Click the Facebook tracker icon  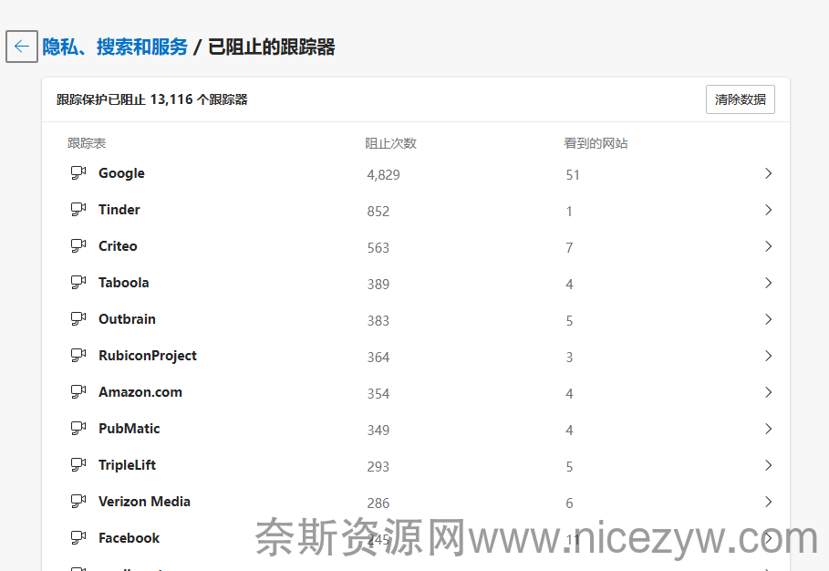pyautogui.click(x=78, y=537)
